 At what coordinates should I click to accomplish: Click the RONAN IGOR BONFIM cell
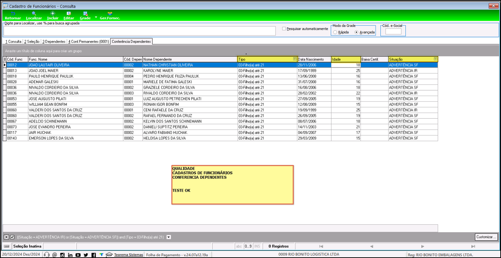coord(190,104)
